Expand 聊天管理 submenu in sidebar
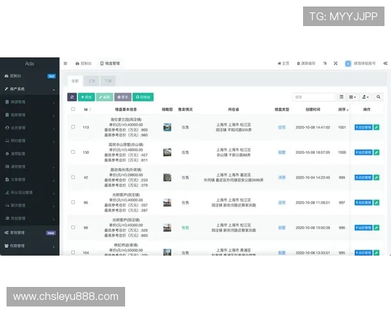Image resolution: width=391 pixels, height=313 pixels. point(30,205)
